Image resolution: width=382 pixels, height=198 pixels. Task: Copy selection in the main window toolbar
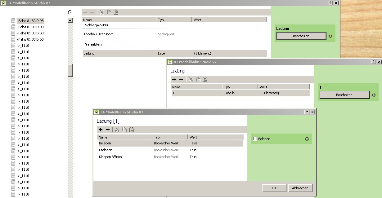tap(109, 12)
